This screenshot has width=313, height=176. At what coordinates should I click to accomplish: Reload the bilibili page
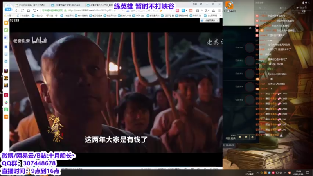[22, 11]
